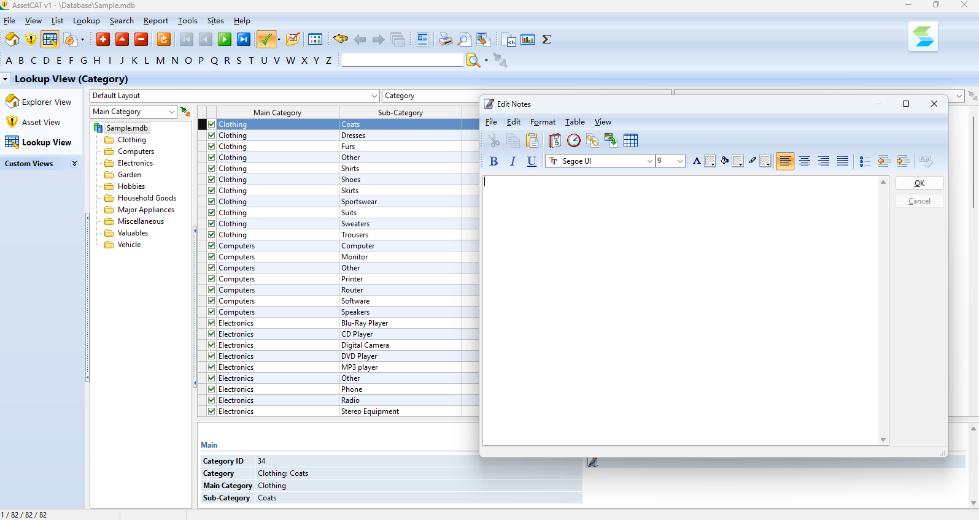Insert hyperlink with the chain-link icon
Image resolution: width=979 pixels, height=520 pixels.
[592, 140]
